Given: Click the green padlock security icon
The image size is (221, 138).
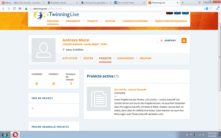Looking at the screenshot, I should click(26, 9).
